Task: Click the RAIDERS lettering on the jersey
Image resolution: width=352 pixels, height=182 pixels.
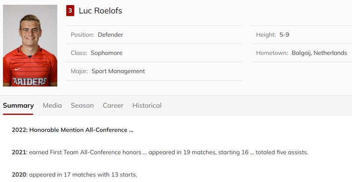Action: click(30, 81)
